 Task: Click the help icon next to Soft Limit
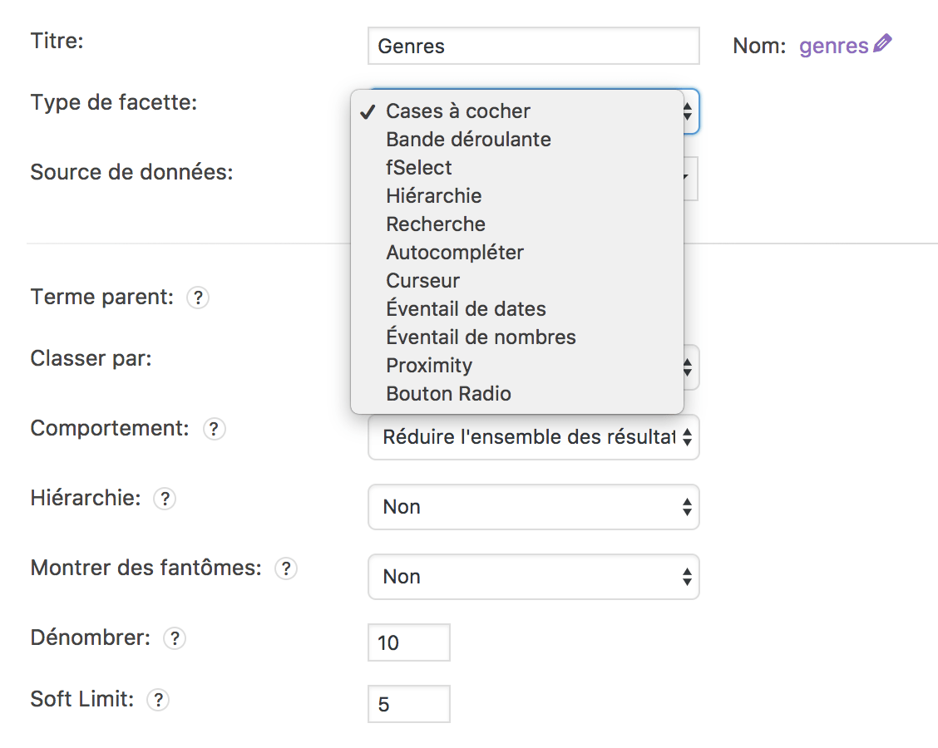tap(158, 700)
